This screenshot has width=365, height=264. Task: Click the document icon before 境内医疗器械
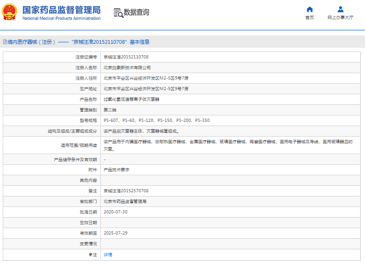pos(5,42)
